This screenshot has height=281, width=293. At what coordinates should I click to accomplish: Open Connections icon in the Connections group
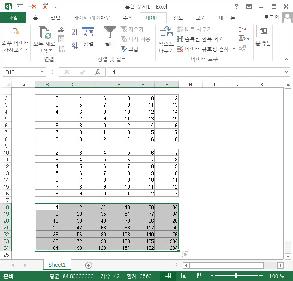tap(61, 29)
